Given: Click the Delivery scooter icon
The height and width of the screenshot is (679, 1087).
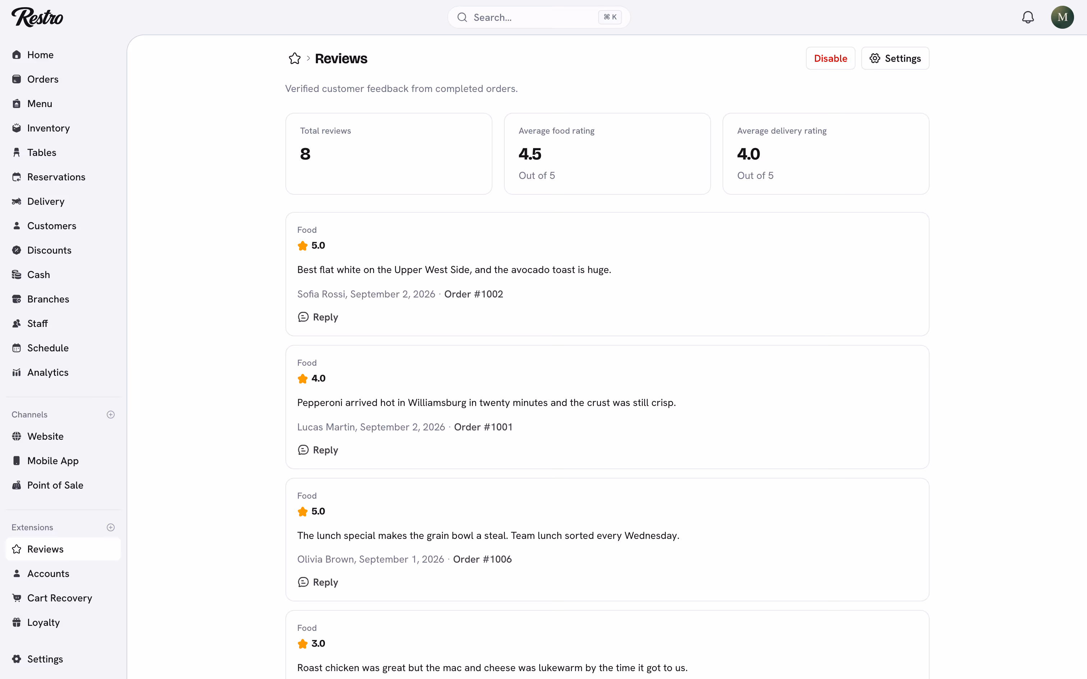Looking at the screenshot, I should tap(17, 201).
